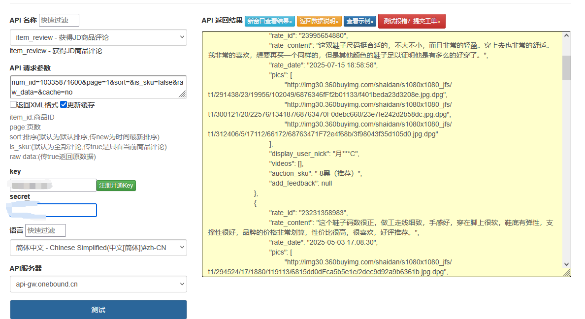
Task: Click the "add_feedback": null line
Action: click(x=300, y=183)
